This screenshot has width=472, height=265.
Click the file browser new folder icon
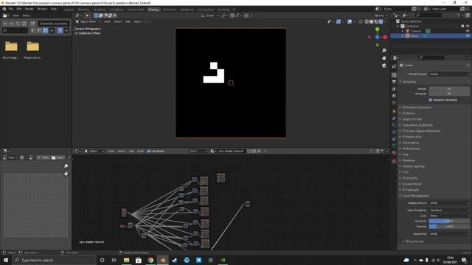tap(32, 24)
